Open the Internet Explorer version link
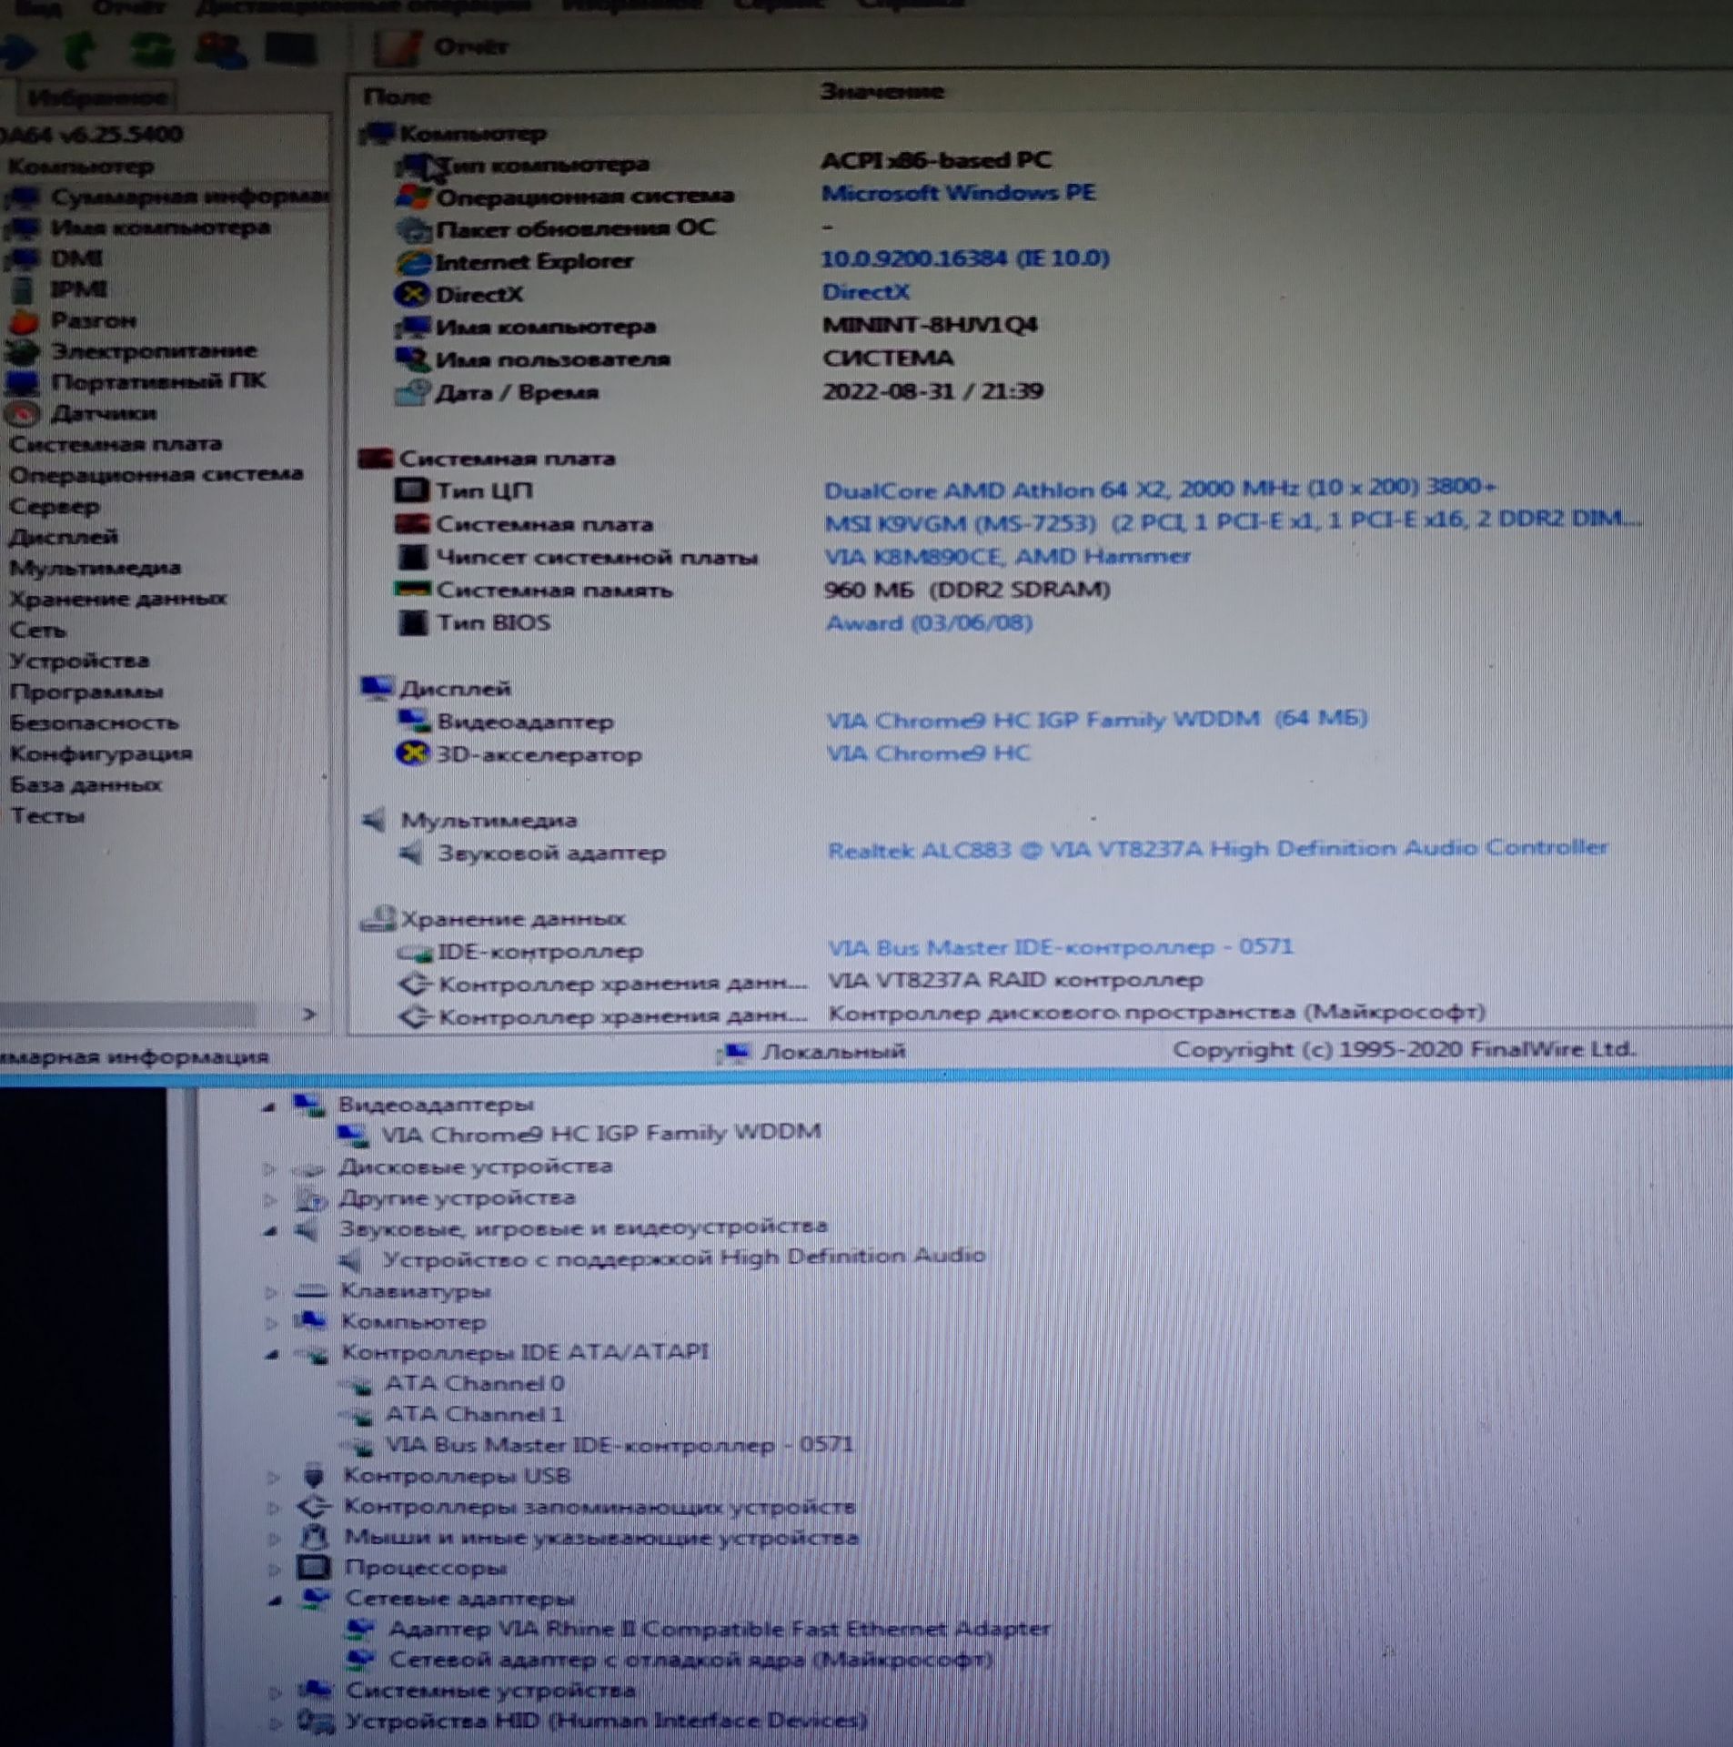The height and width of the screenshot is (1747, 1733). point(965,258)
